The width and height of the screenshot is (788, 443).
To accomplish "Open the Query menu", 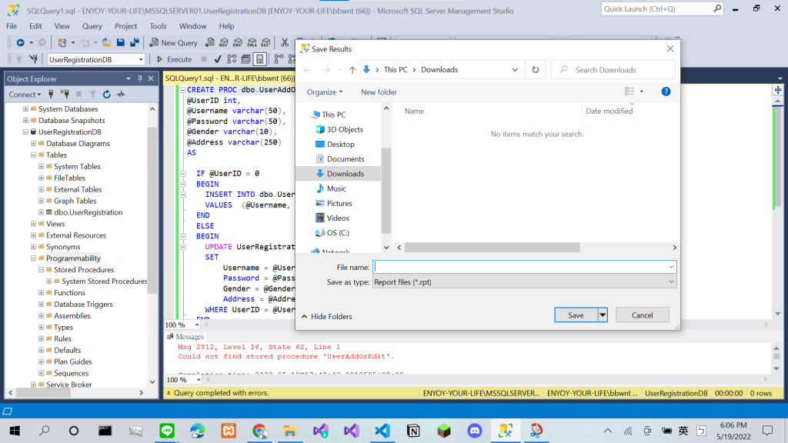I will [x=92, y=26].
